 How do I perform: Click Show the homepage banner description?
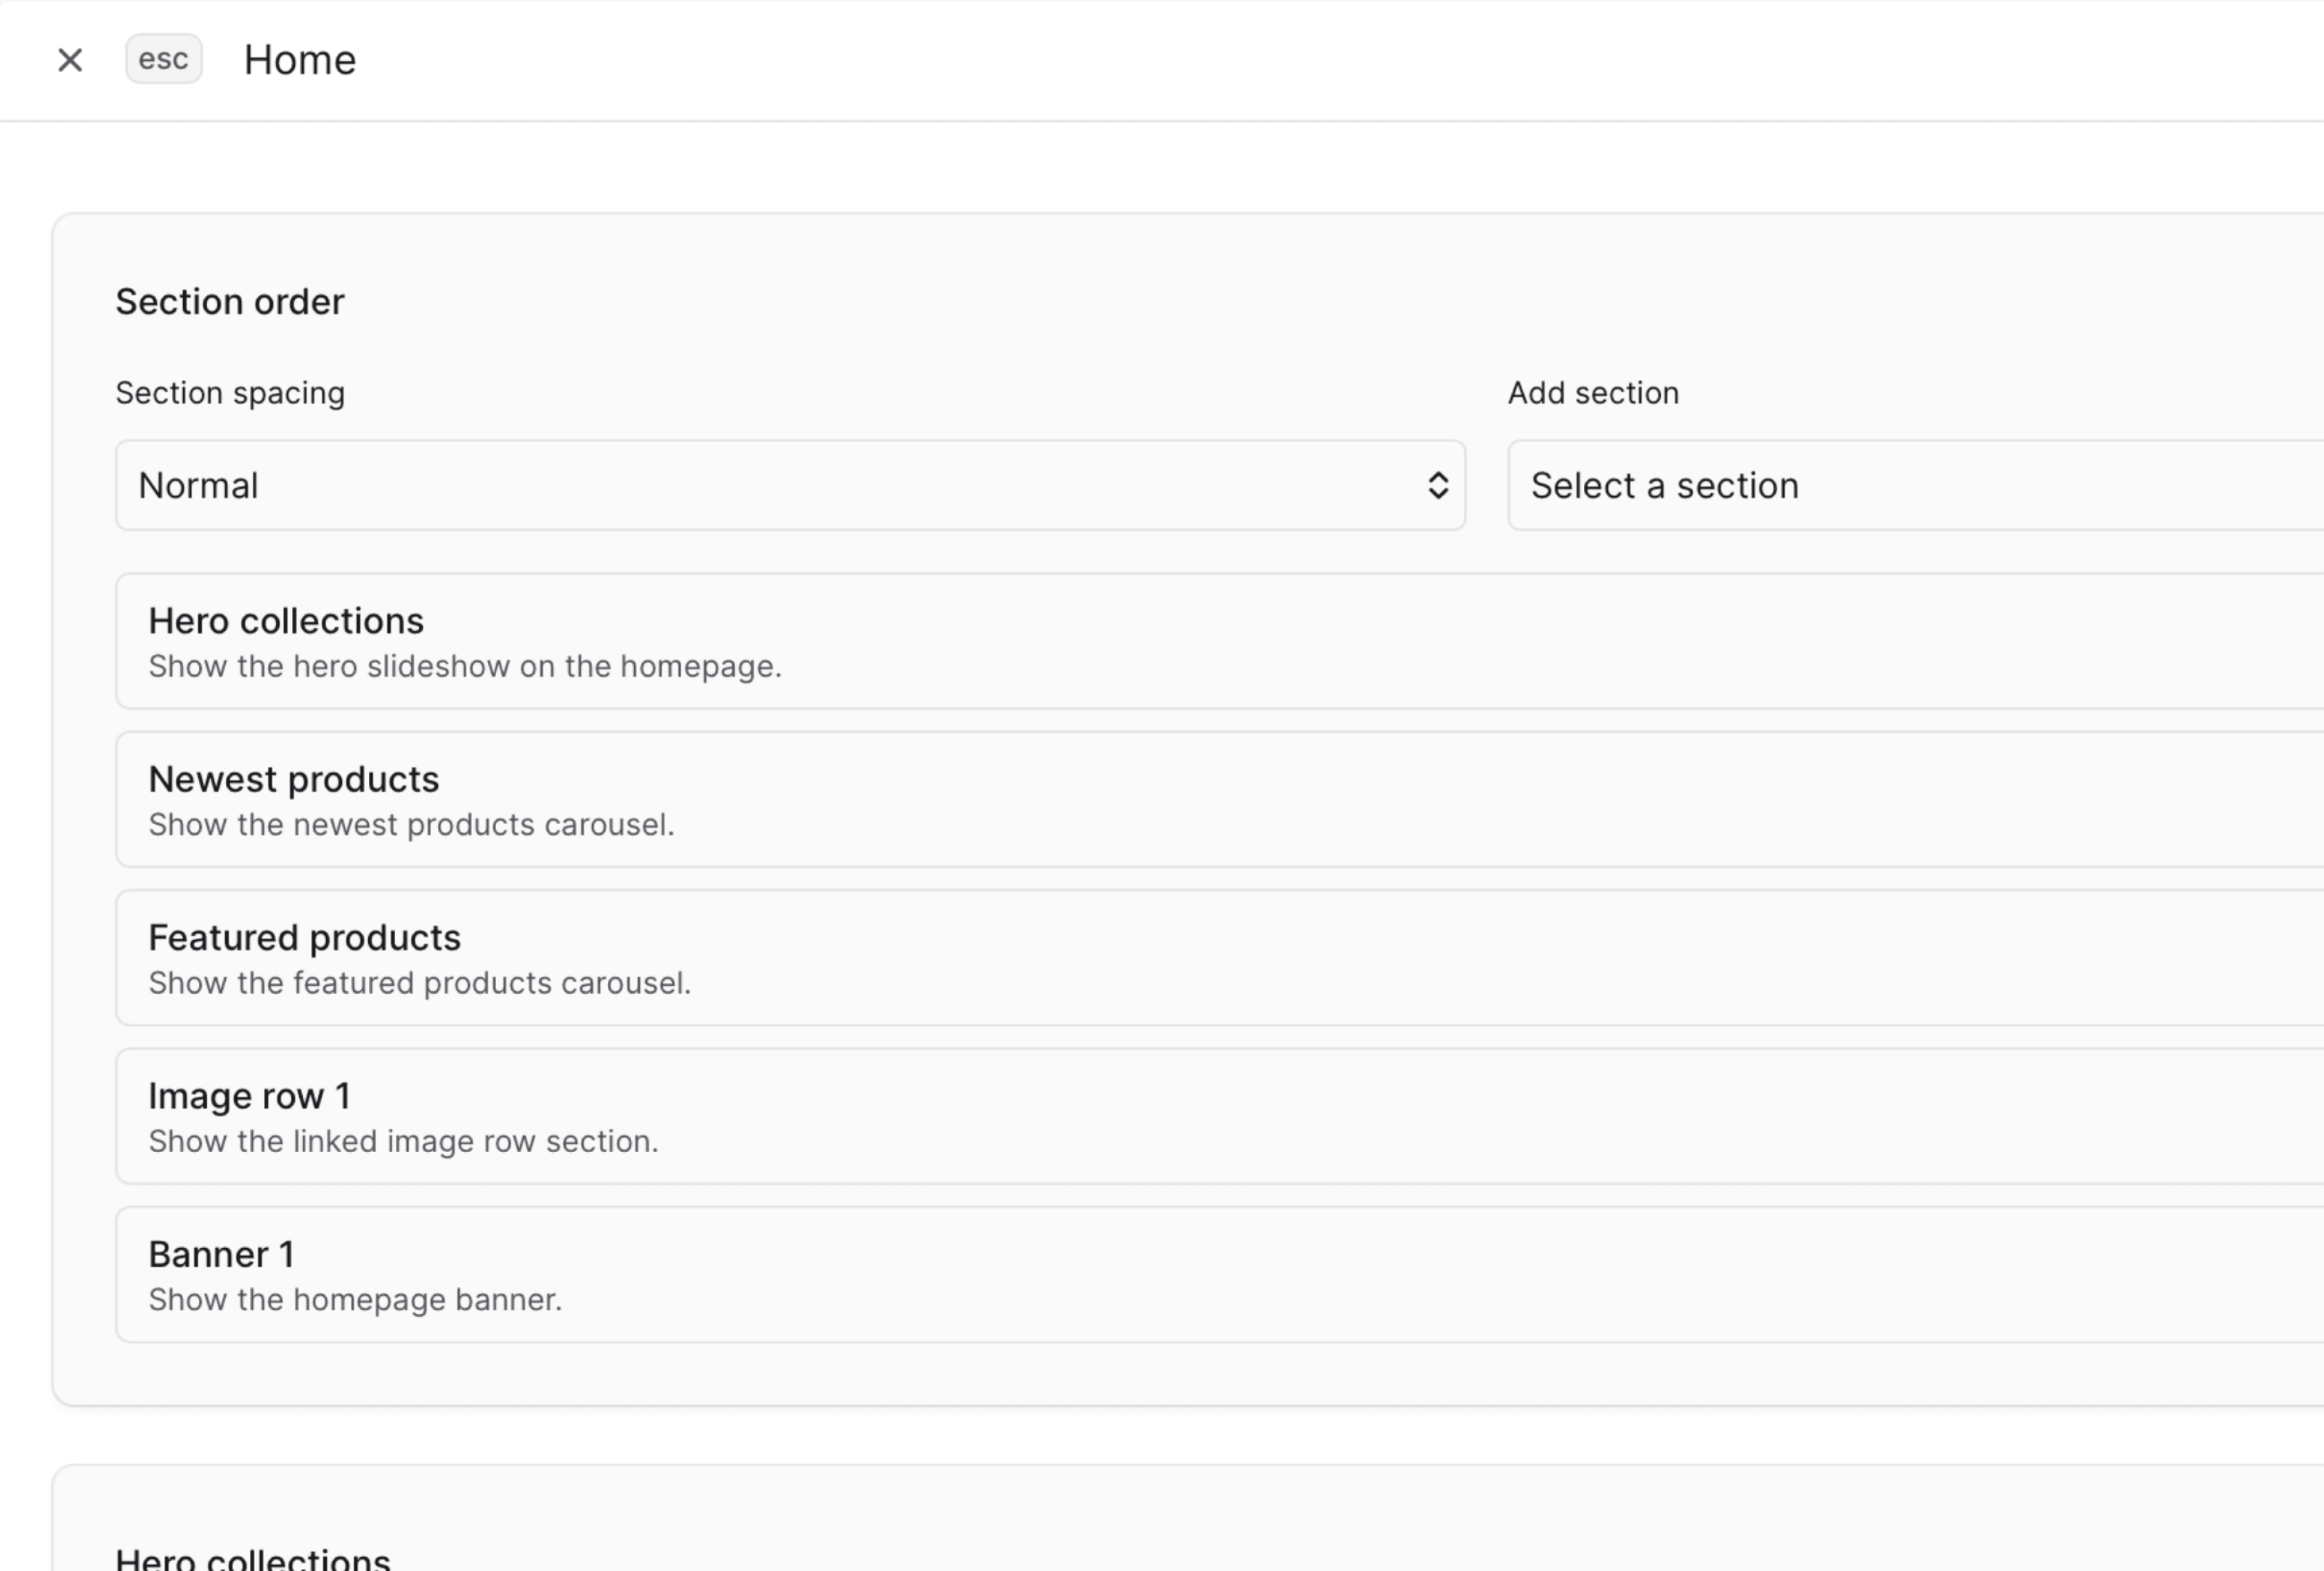(x=355, y=1299)
